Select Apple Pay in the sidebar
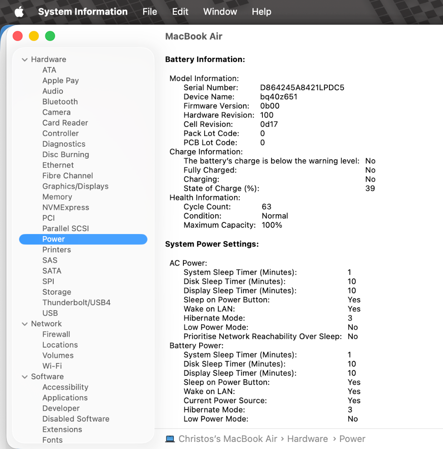 (60, 81)
